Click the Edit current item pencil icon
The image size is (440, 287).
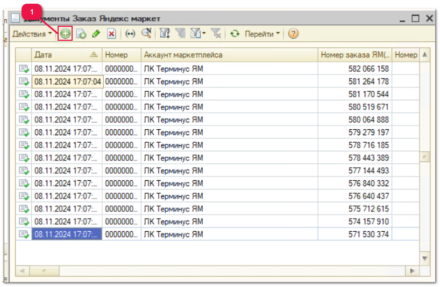[96, 34]
